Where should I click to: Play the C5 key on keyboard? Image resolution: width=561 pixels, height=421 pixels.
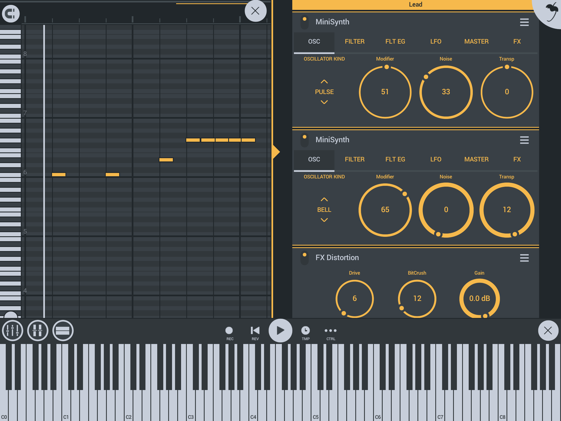click(316, 406)
